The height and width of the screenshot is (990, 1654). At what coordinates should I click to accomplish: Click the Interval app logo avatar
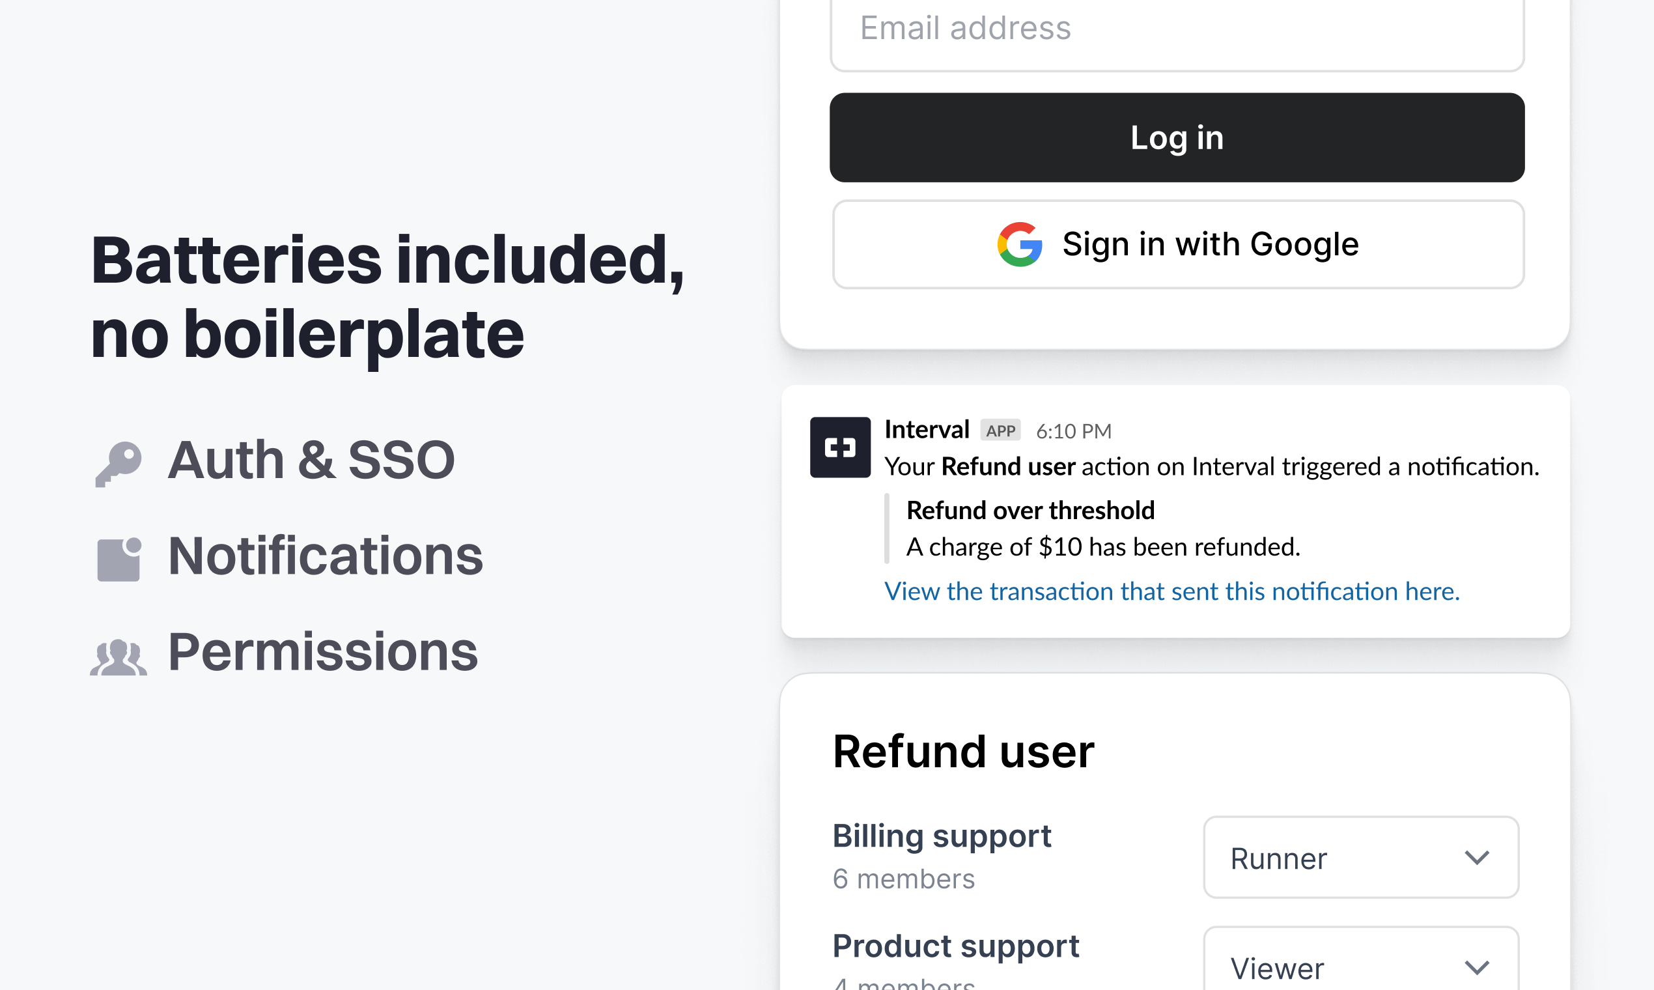click(x=839, y=447)
